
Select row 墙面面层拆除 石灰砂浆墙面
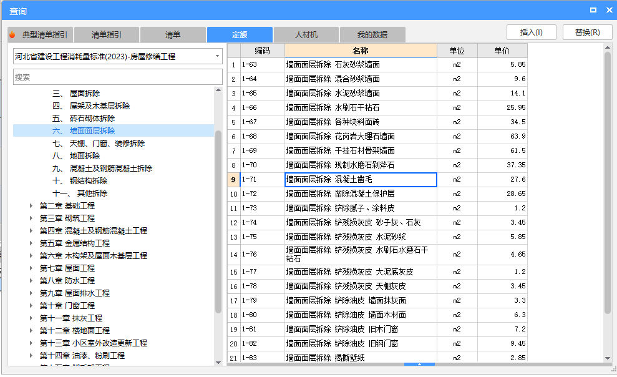[377, 64]
